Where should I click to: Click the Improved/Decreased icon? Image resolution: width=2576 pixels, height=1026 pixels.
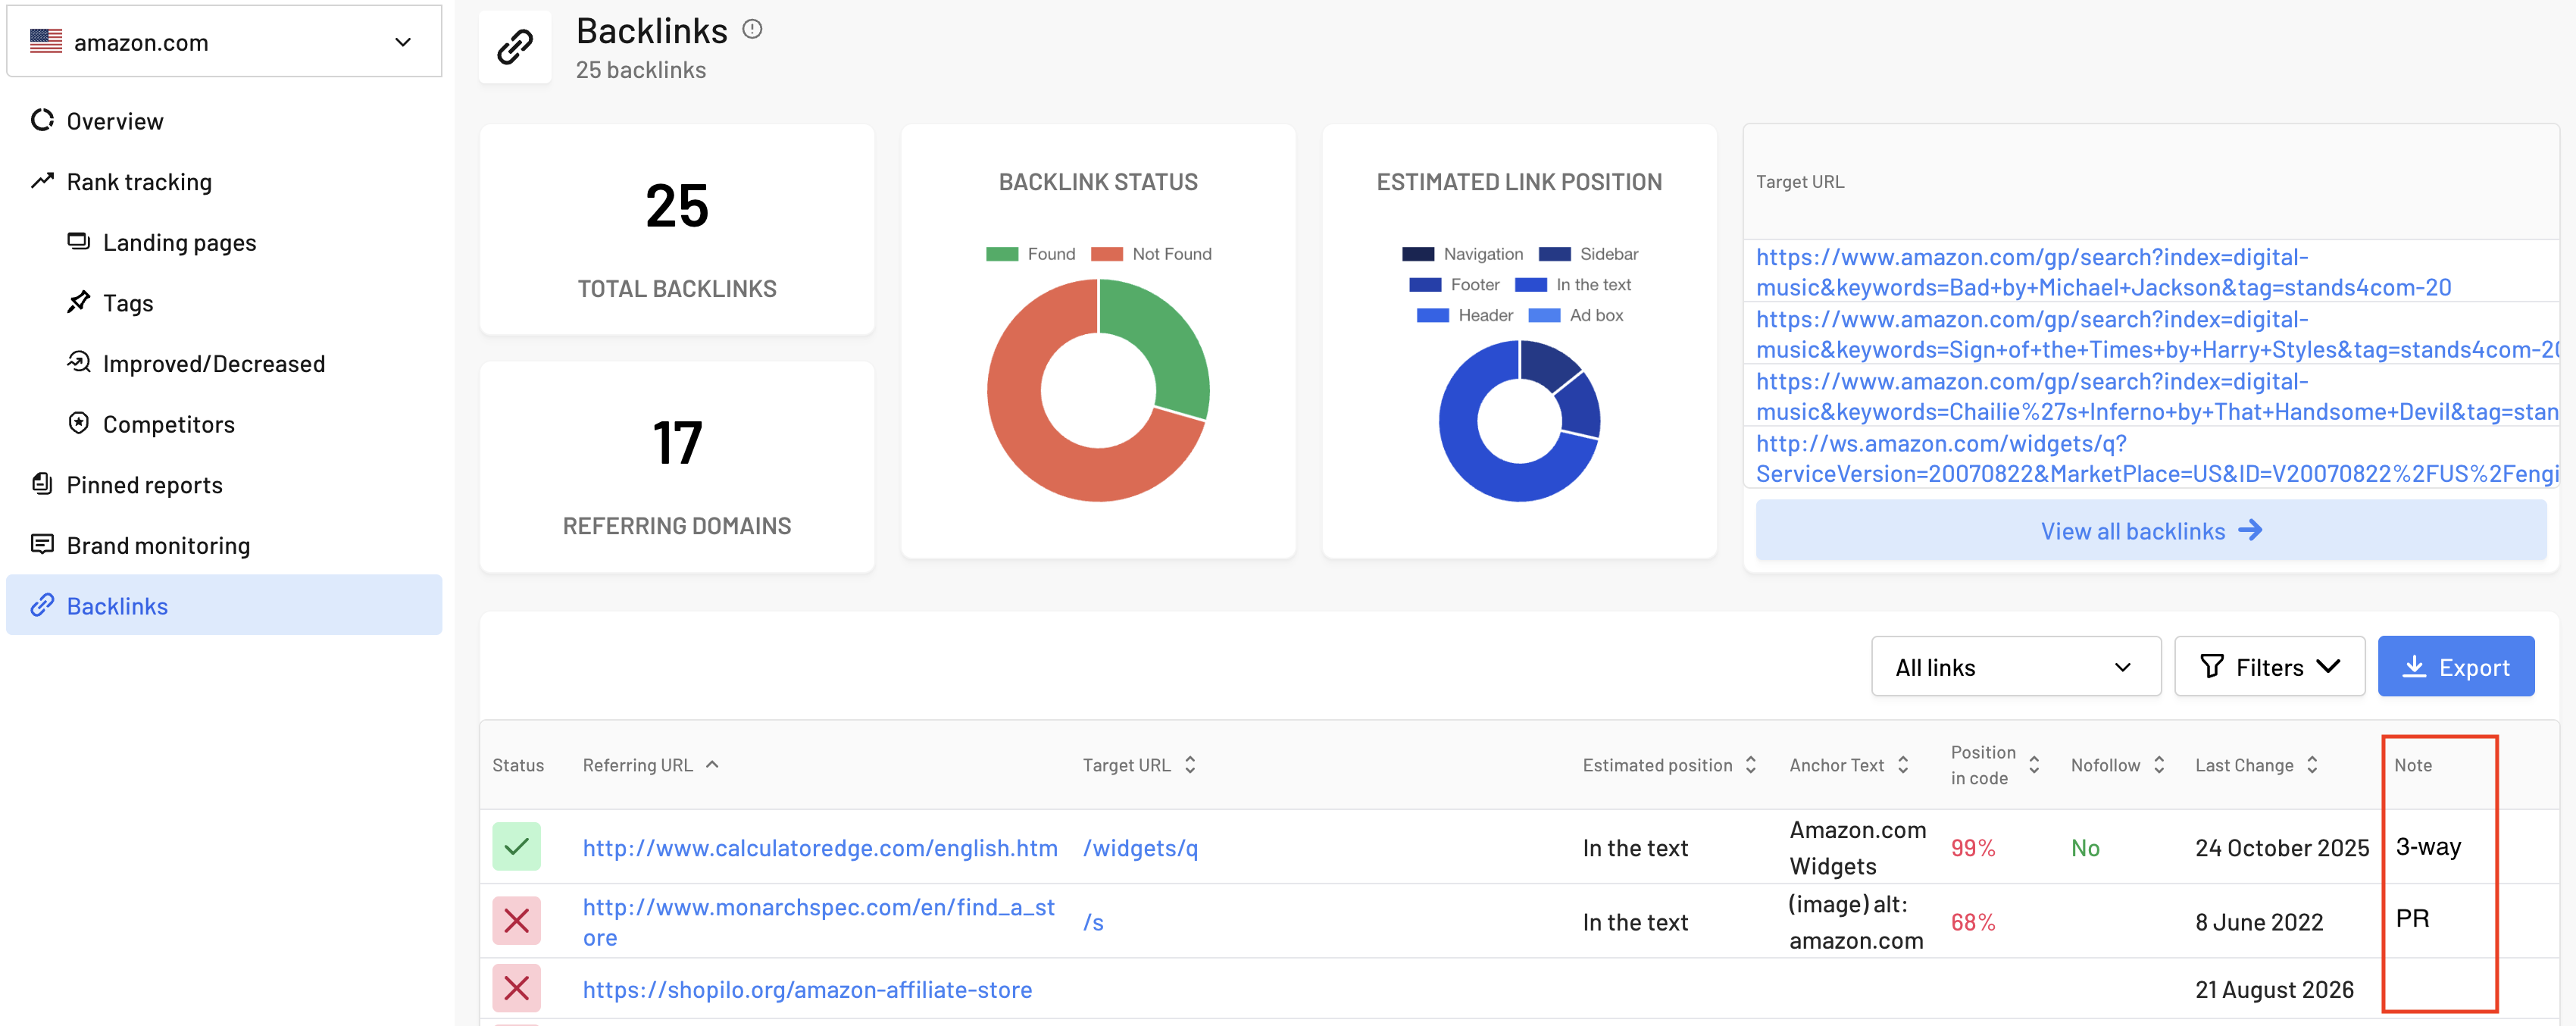78,362
